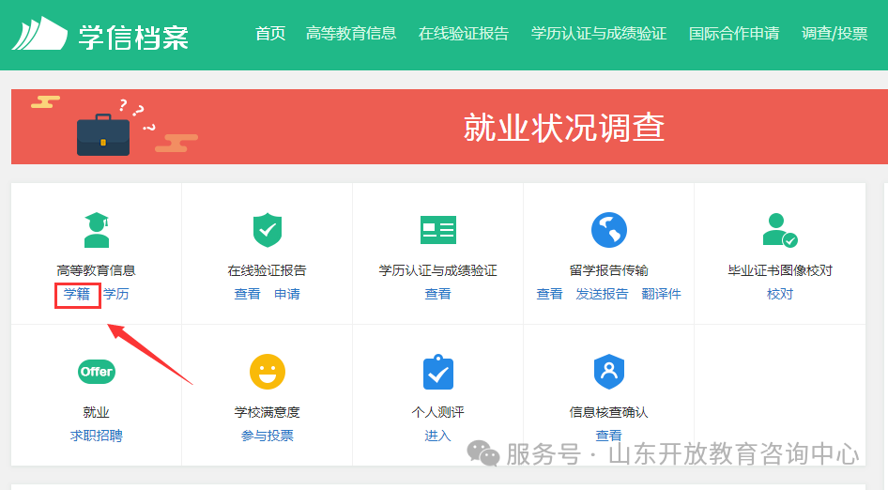Open 调查/投票 in the top navigation
The height and width of the screenshot is (490, 888).
(834, 34)
